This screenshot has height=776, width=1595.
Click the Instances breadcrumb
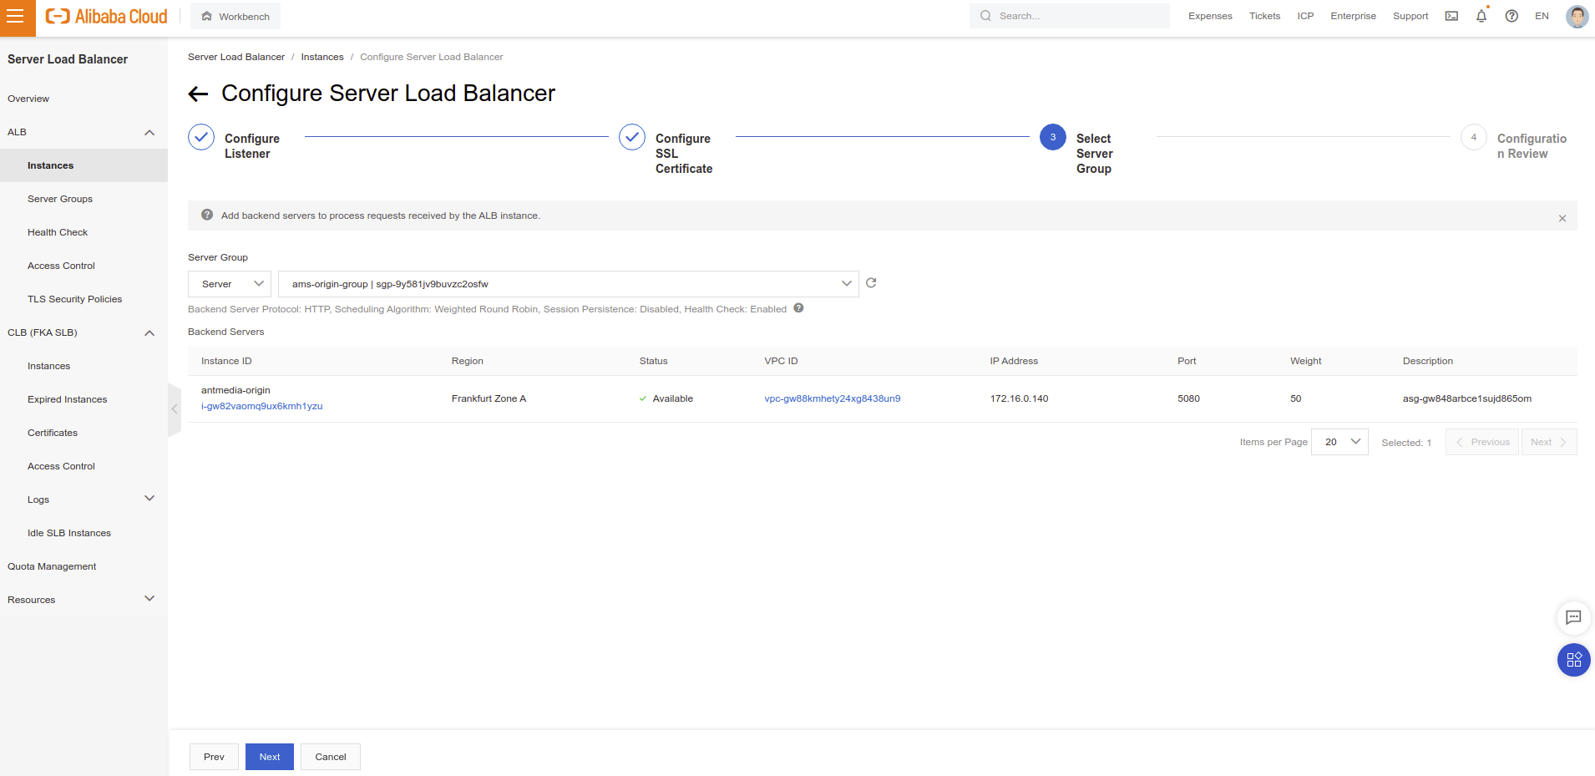(x=322, y=57)
